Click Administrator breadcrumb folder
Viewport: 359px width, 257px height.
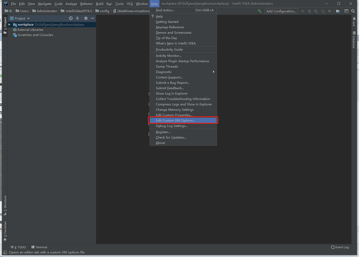pyautogui.click(x=45, y=11)
